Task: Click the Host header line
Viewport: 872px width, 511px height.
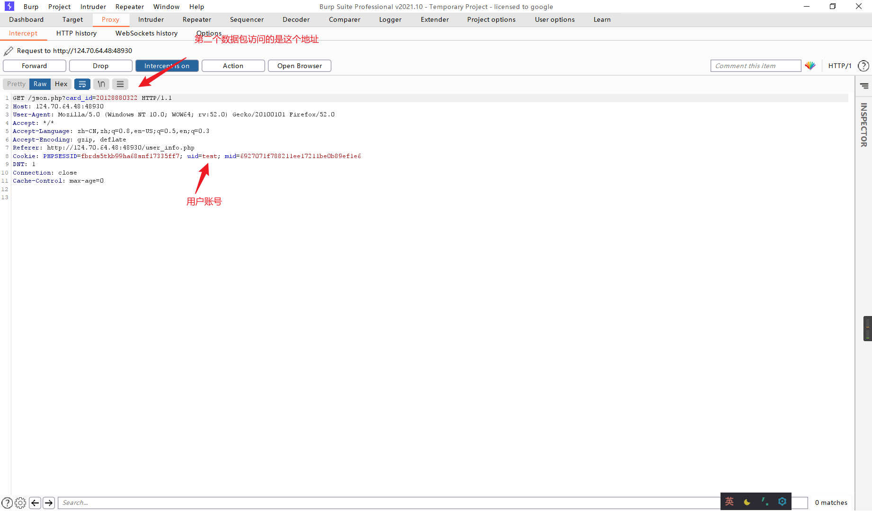Action: point(58,106)
